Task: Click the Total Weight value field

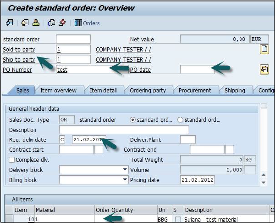Action: pos(212,160)
